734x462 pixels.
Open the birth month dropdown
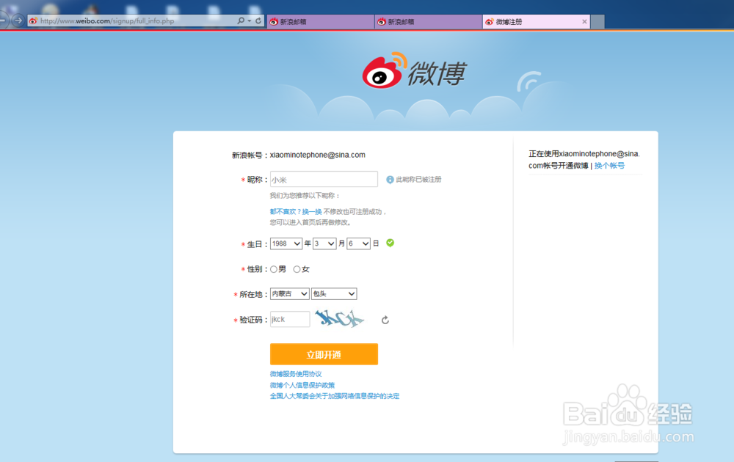(324, 243)
